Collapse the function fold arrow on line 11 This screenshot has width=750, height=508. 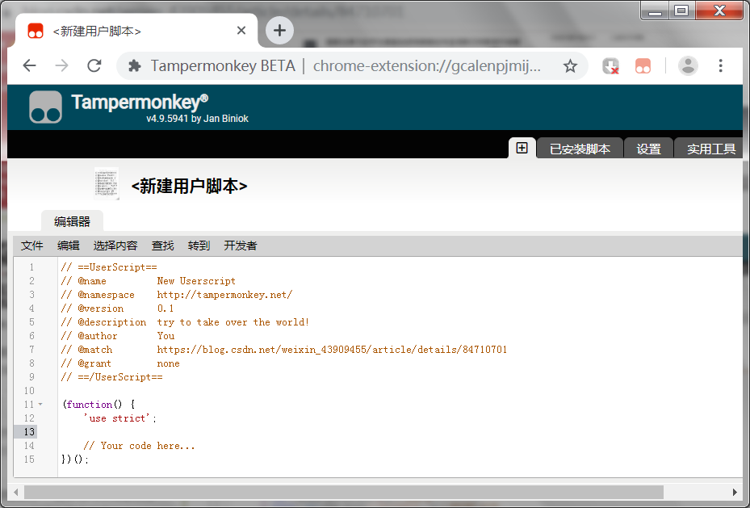point(40,404)
